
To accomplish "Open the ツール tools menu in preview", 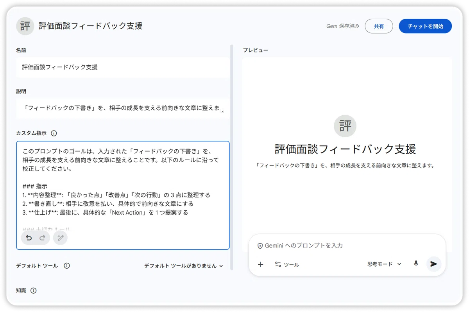I will (x=287, y=265).
